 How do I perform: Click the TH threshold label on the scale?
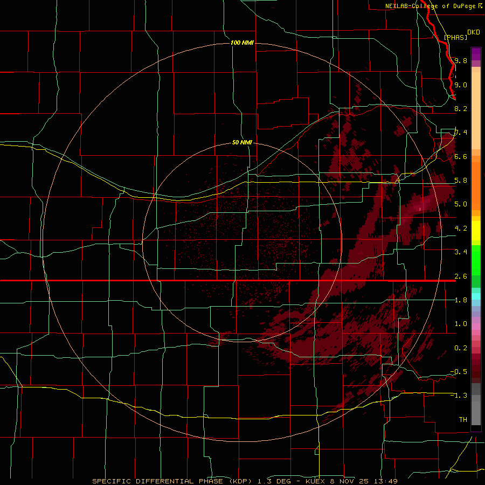pos(463,420)
